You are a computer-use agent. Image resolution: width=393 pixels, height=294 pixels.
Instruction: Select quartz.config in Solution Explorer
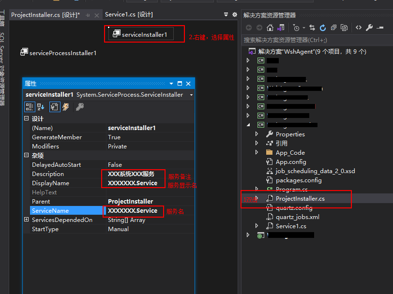click(x=294, y=208)
